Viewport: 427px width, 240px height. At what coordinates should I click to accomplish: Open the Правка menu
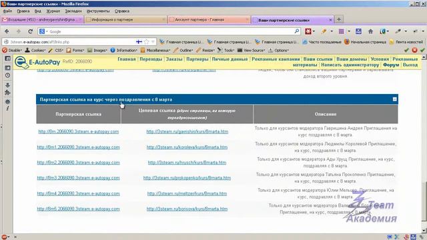point(23,11)
